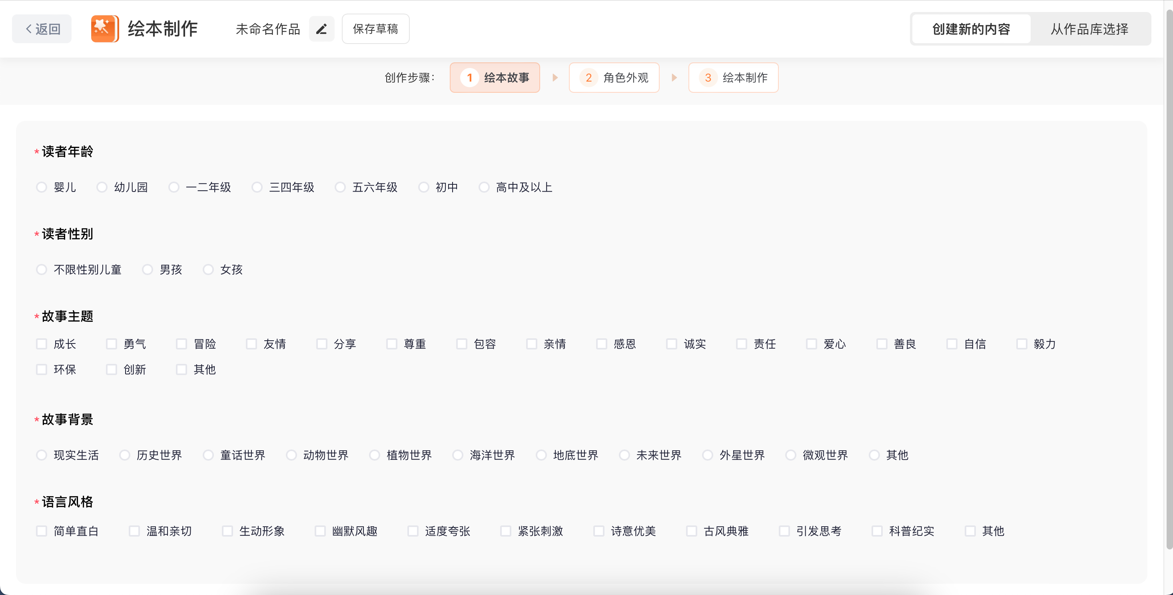The image size is (1173, 595).
Task: Check the 诗意优美 language style
Action: [x=599, y=531]
